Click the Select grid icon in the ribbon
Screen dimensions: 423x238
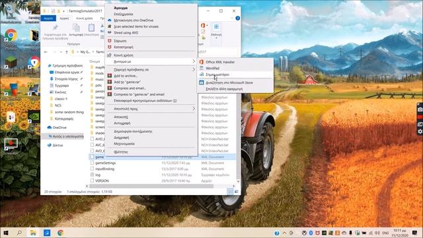point(216,27)
